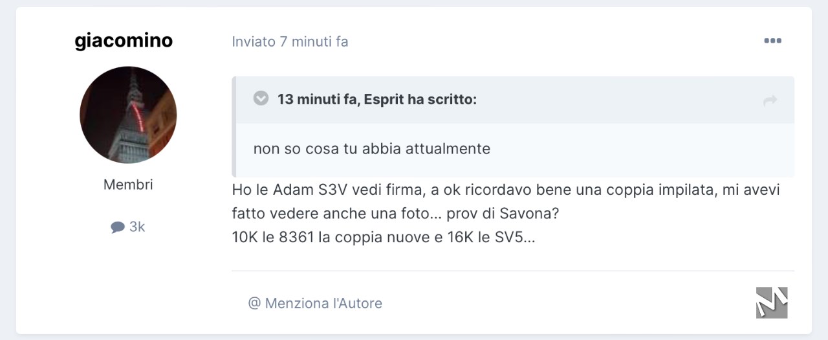Click quoted text "non so cosa tu abbia attualmente"
Image resolution: width=828 pixels, height=340 pixels.
pos(372,148)
